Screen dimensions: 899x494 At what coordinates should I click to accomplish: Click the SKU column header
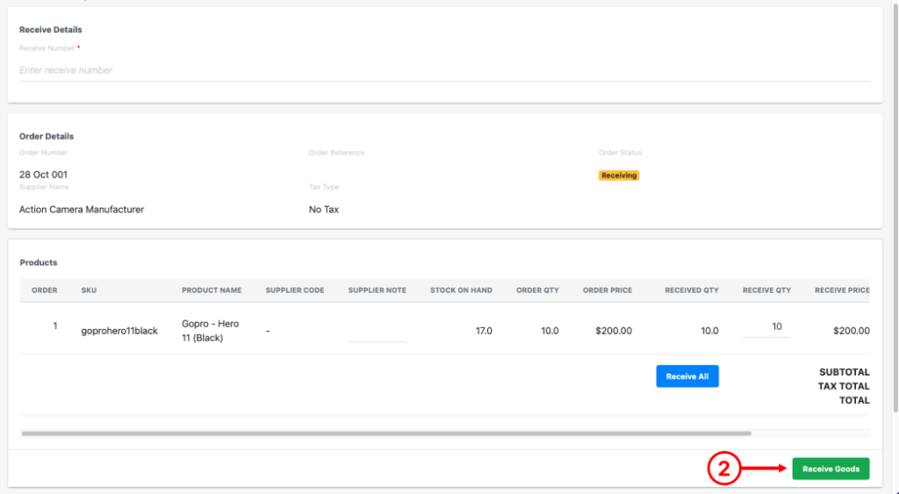pyautogui.click(x=89, y=290)
